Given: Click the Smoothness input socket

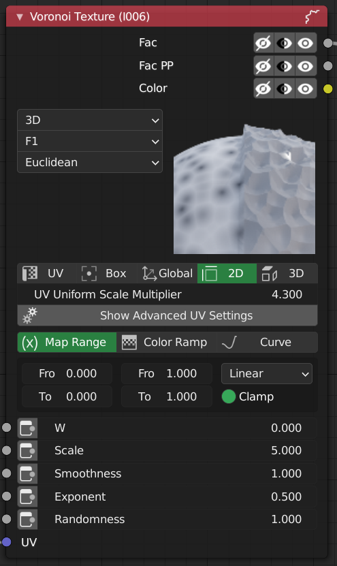Looking at the screenshot, I should click(x=7, y=473).
